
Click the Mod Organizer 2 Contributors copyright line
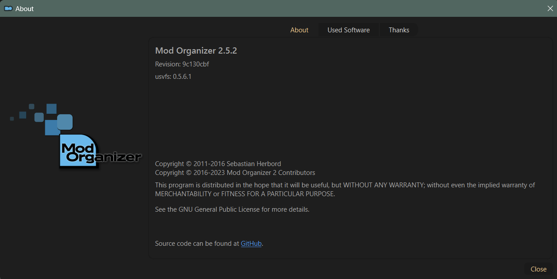tap(235, 173)
